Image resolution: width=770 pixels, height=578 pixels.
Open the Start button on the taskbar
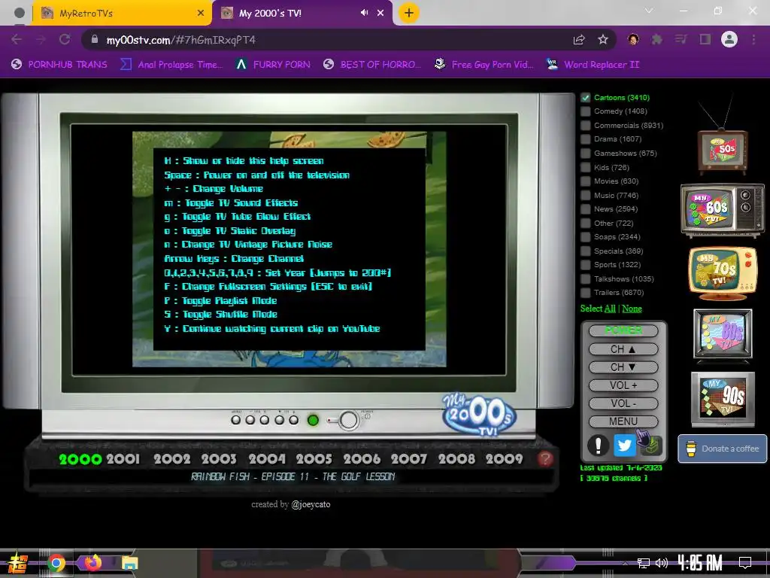17,563
